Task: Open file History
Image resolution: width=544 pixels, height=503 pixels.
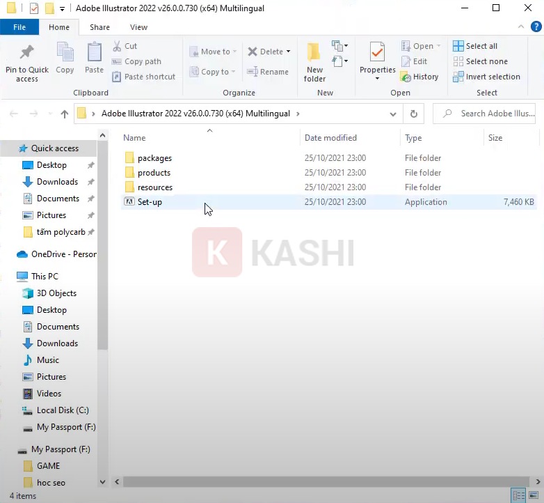Action: click(x=419, y=77)
